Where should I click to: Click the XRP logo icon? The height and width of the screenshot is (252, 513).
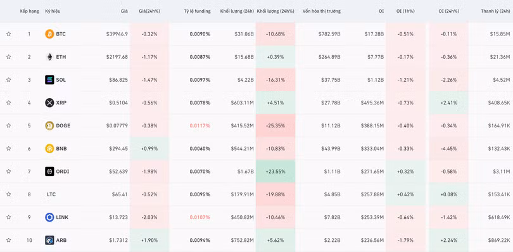[49, 103]
